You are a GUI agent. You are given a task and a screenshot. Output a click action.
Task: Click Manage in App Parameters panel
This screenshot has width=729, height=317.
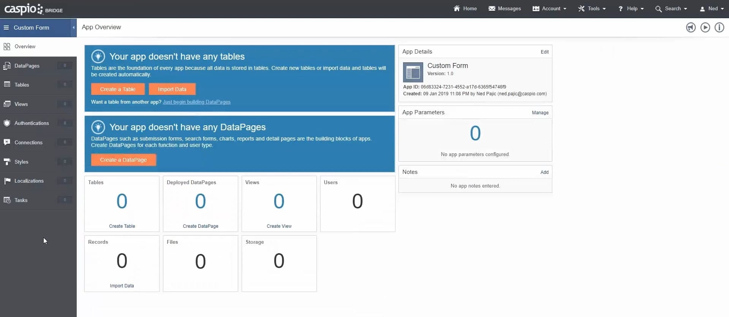pyautogui.click(x=540, y=113)
